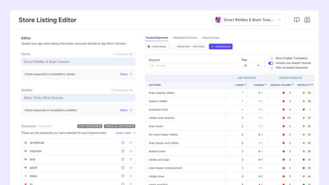The width and height of the screenshot is (329, 185).
Task: Click the impulse keyword in list
Action: pos(35,151)
